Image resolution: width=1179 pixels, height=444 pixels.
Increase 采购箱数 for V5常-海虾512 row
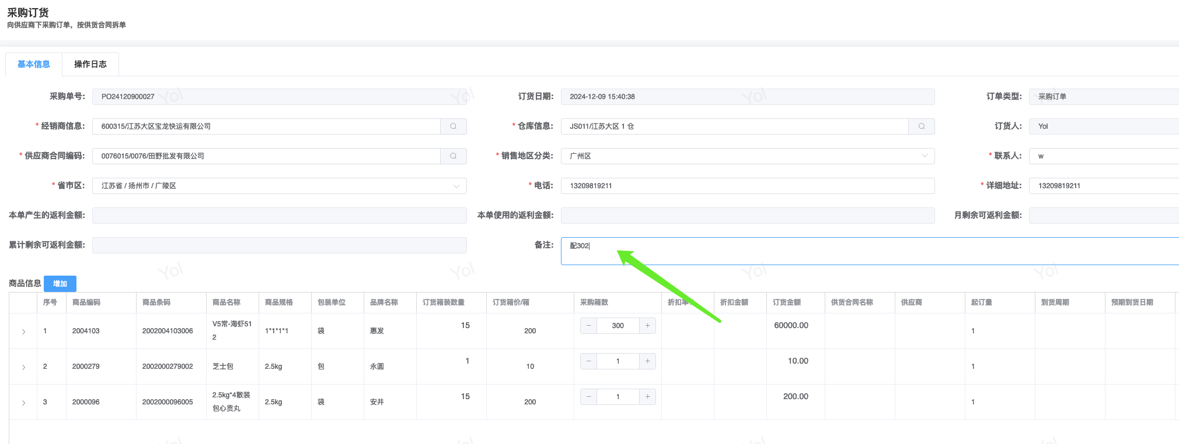(647, 326)
